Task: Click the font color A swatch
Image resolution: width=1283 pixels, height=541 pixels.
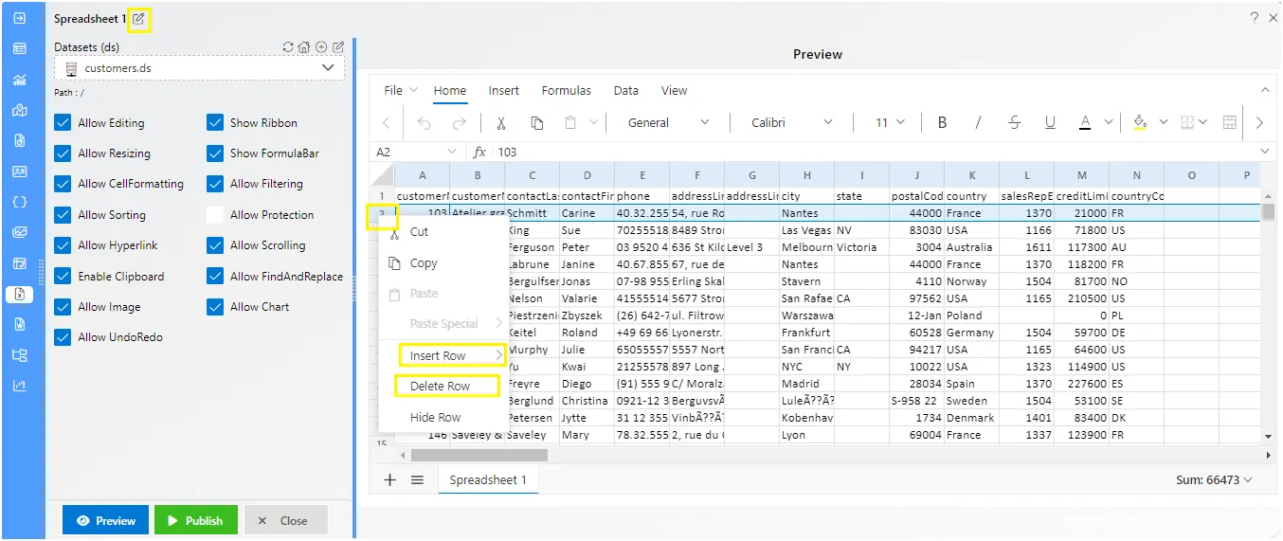Action: pos(1084,122)
